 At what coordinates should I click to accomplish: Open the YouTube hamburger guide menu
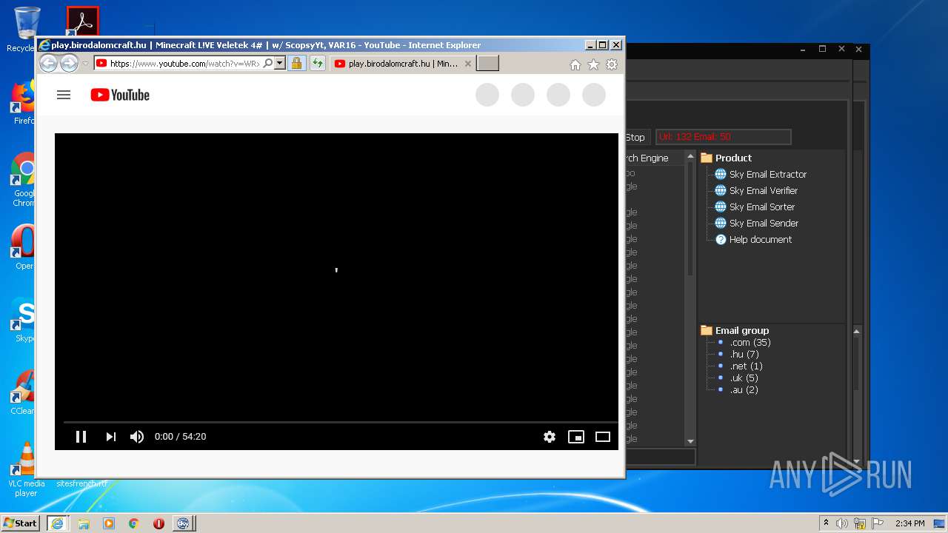(64, 95)
